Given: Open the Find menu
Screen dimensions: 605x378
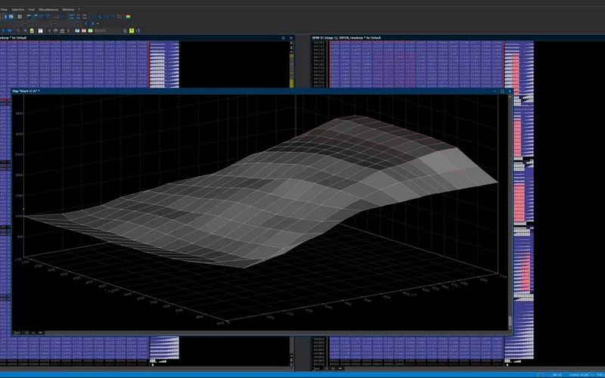Looking at the screenshot, I should click(31, 9).
